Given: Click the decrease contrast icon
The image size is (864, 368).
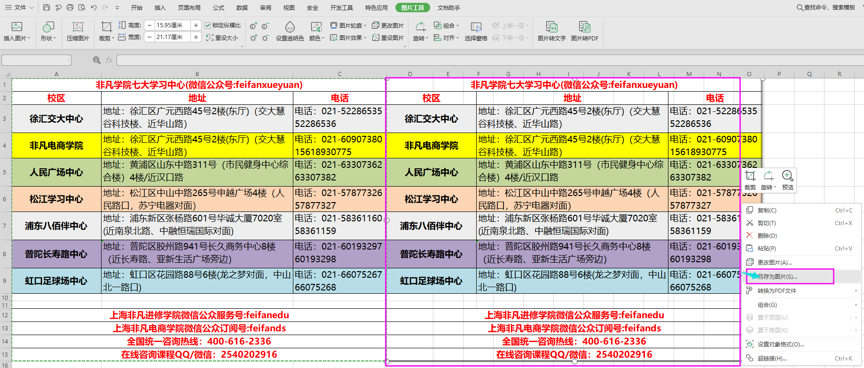Looking at the screenshot, I should (x=266, y=25).
